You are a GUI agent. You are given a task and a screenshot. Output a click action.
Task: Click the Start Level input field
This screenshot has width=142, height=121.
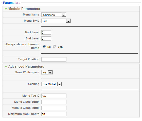tap(46, 32)
